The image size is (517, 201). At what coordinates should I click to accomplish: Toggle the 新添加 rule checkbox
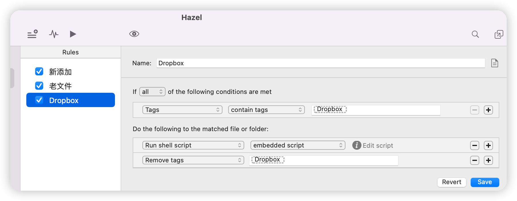39,71
